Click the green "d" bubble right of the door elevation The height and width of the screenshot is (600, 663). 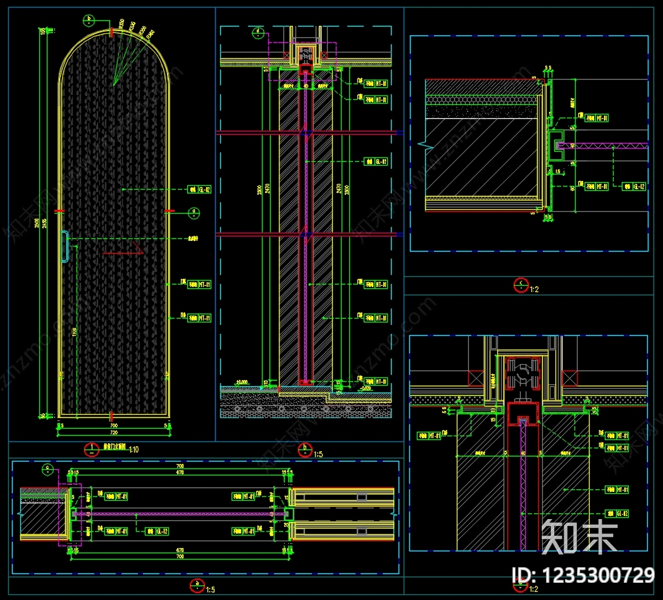(194, 212)
